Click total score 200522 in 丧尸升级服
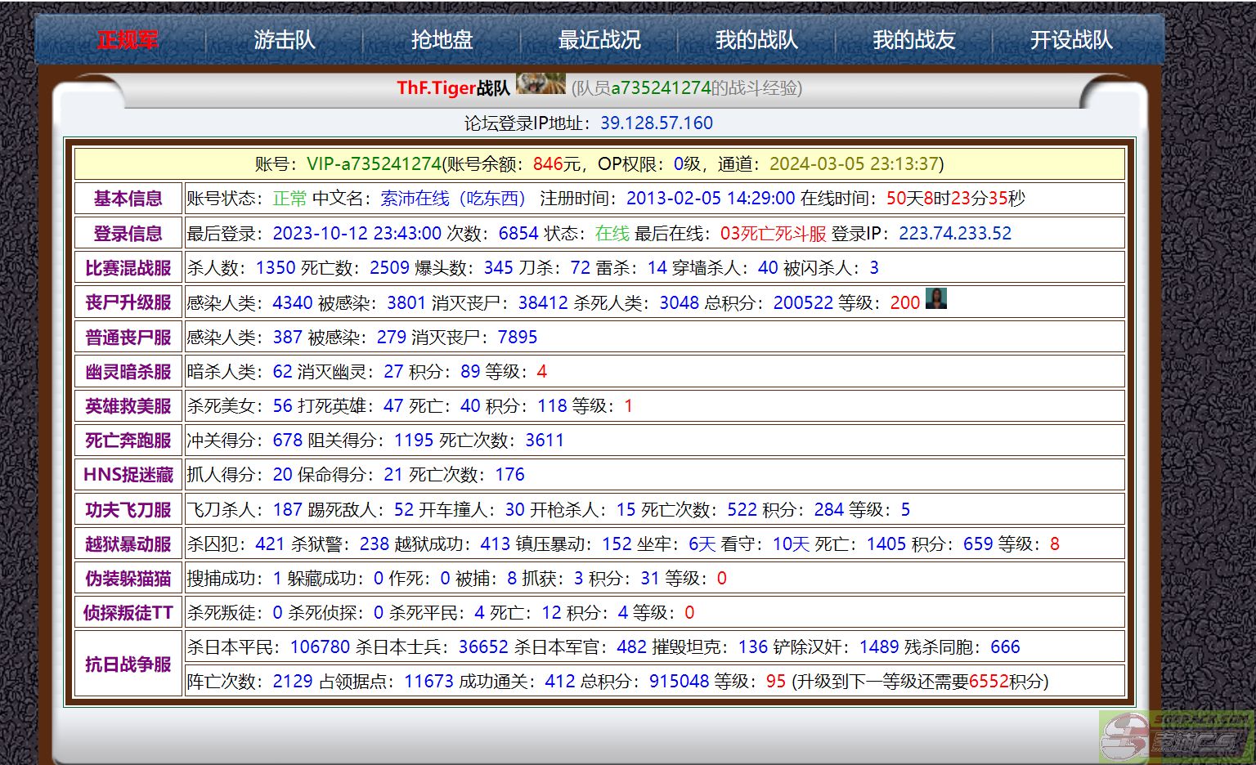This screenshot has width=1256, height=765. (x=803, y=302)
